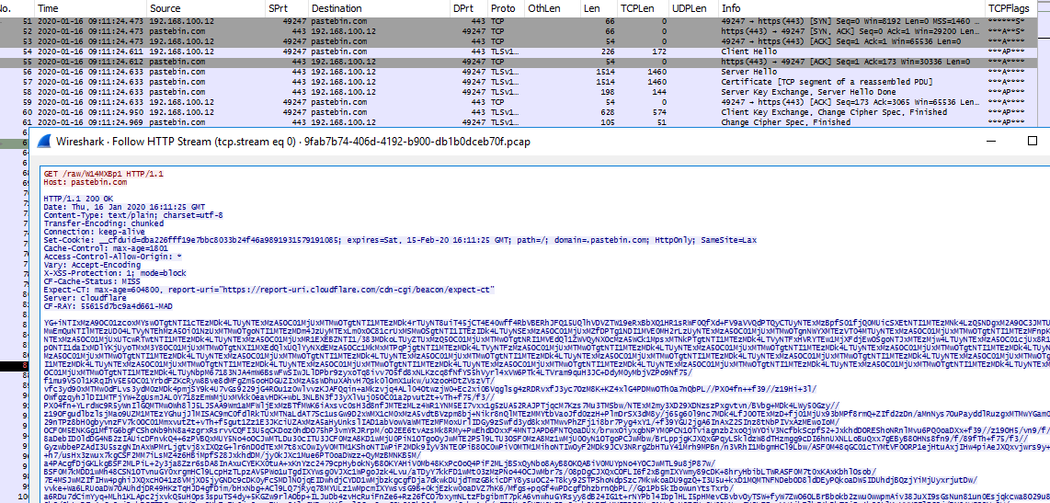1050x503 pixels.
Task: Click the UDPLen column header
Action: [692, 8]
